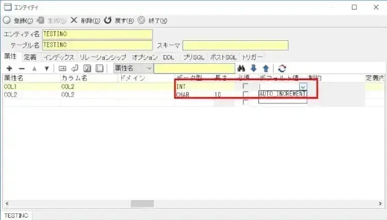Click the blue down arrow icon
The width and height of the screenshot is (387, 220).
(x=253, y=68)
